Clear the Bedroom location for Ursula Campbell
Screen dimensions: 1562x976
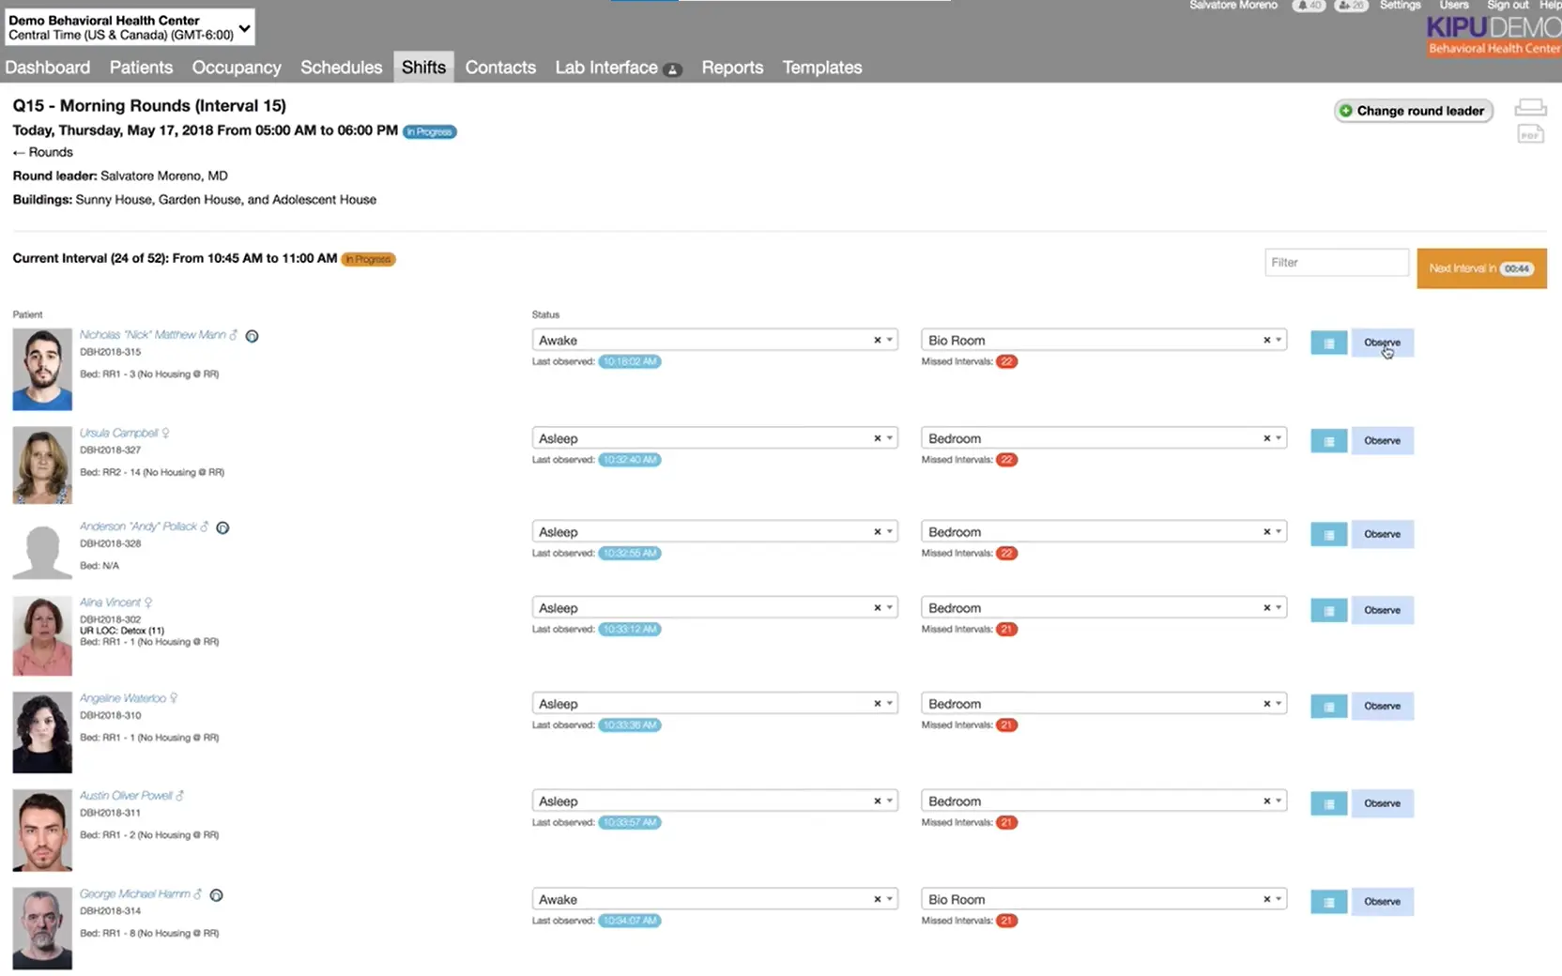1266,438
